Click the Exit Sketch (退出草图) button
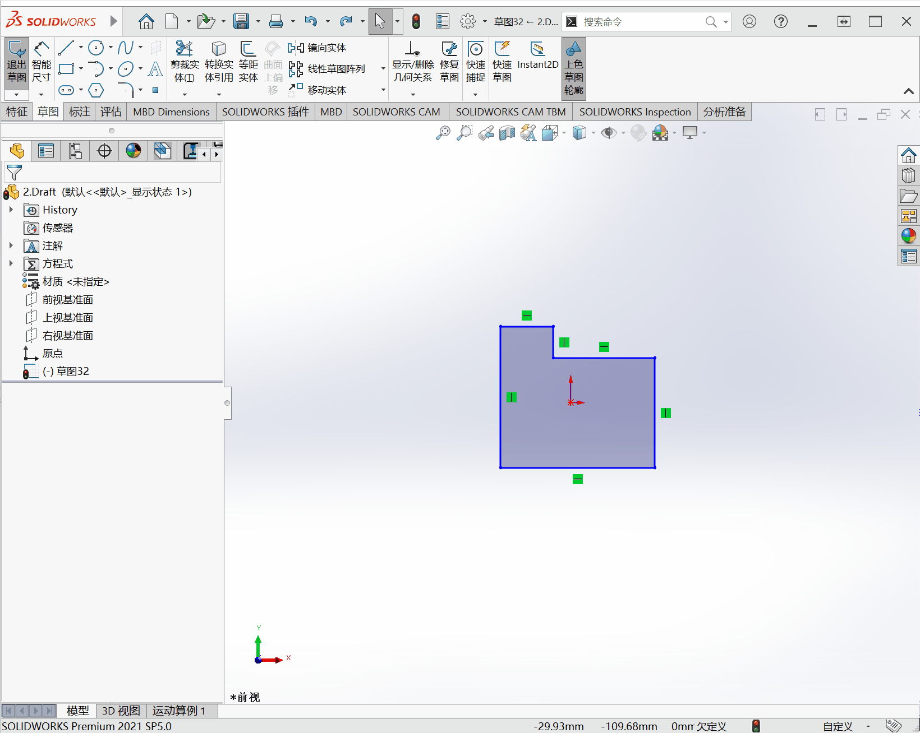The width and height of the screenshot is (920, 733). point(17,62)
